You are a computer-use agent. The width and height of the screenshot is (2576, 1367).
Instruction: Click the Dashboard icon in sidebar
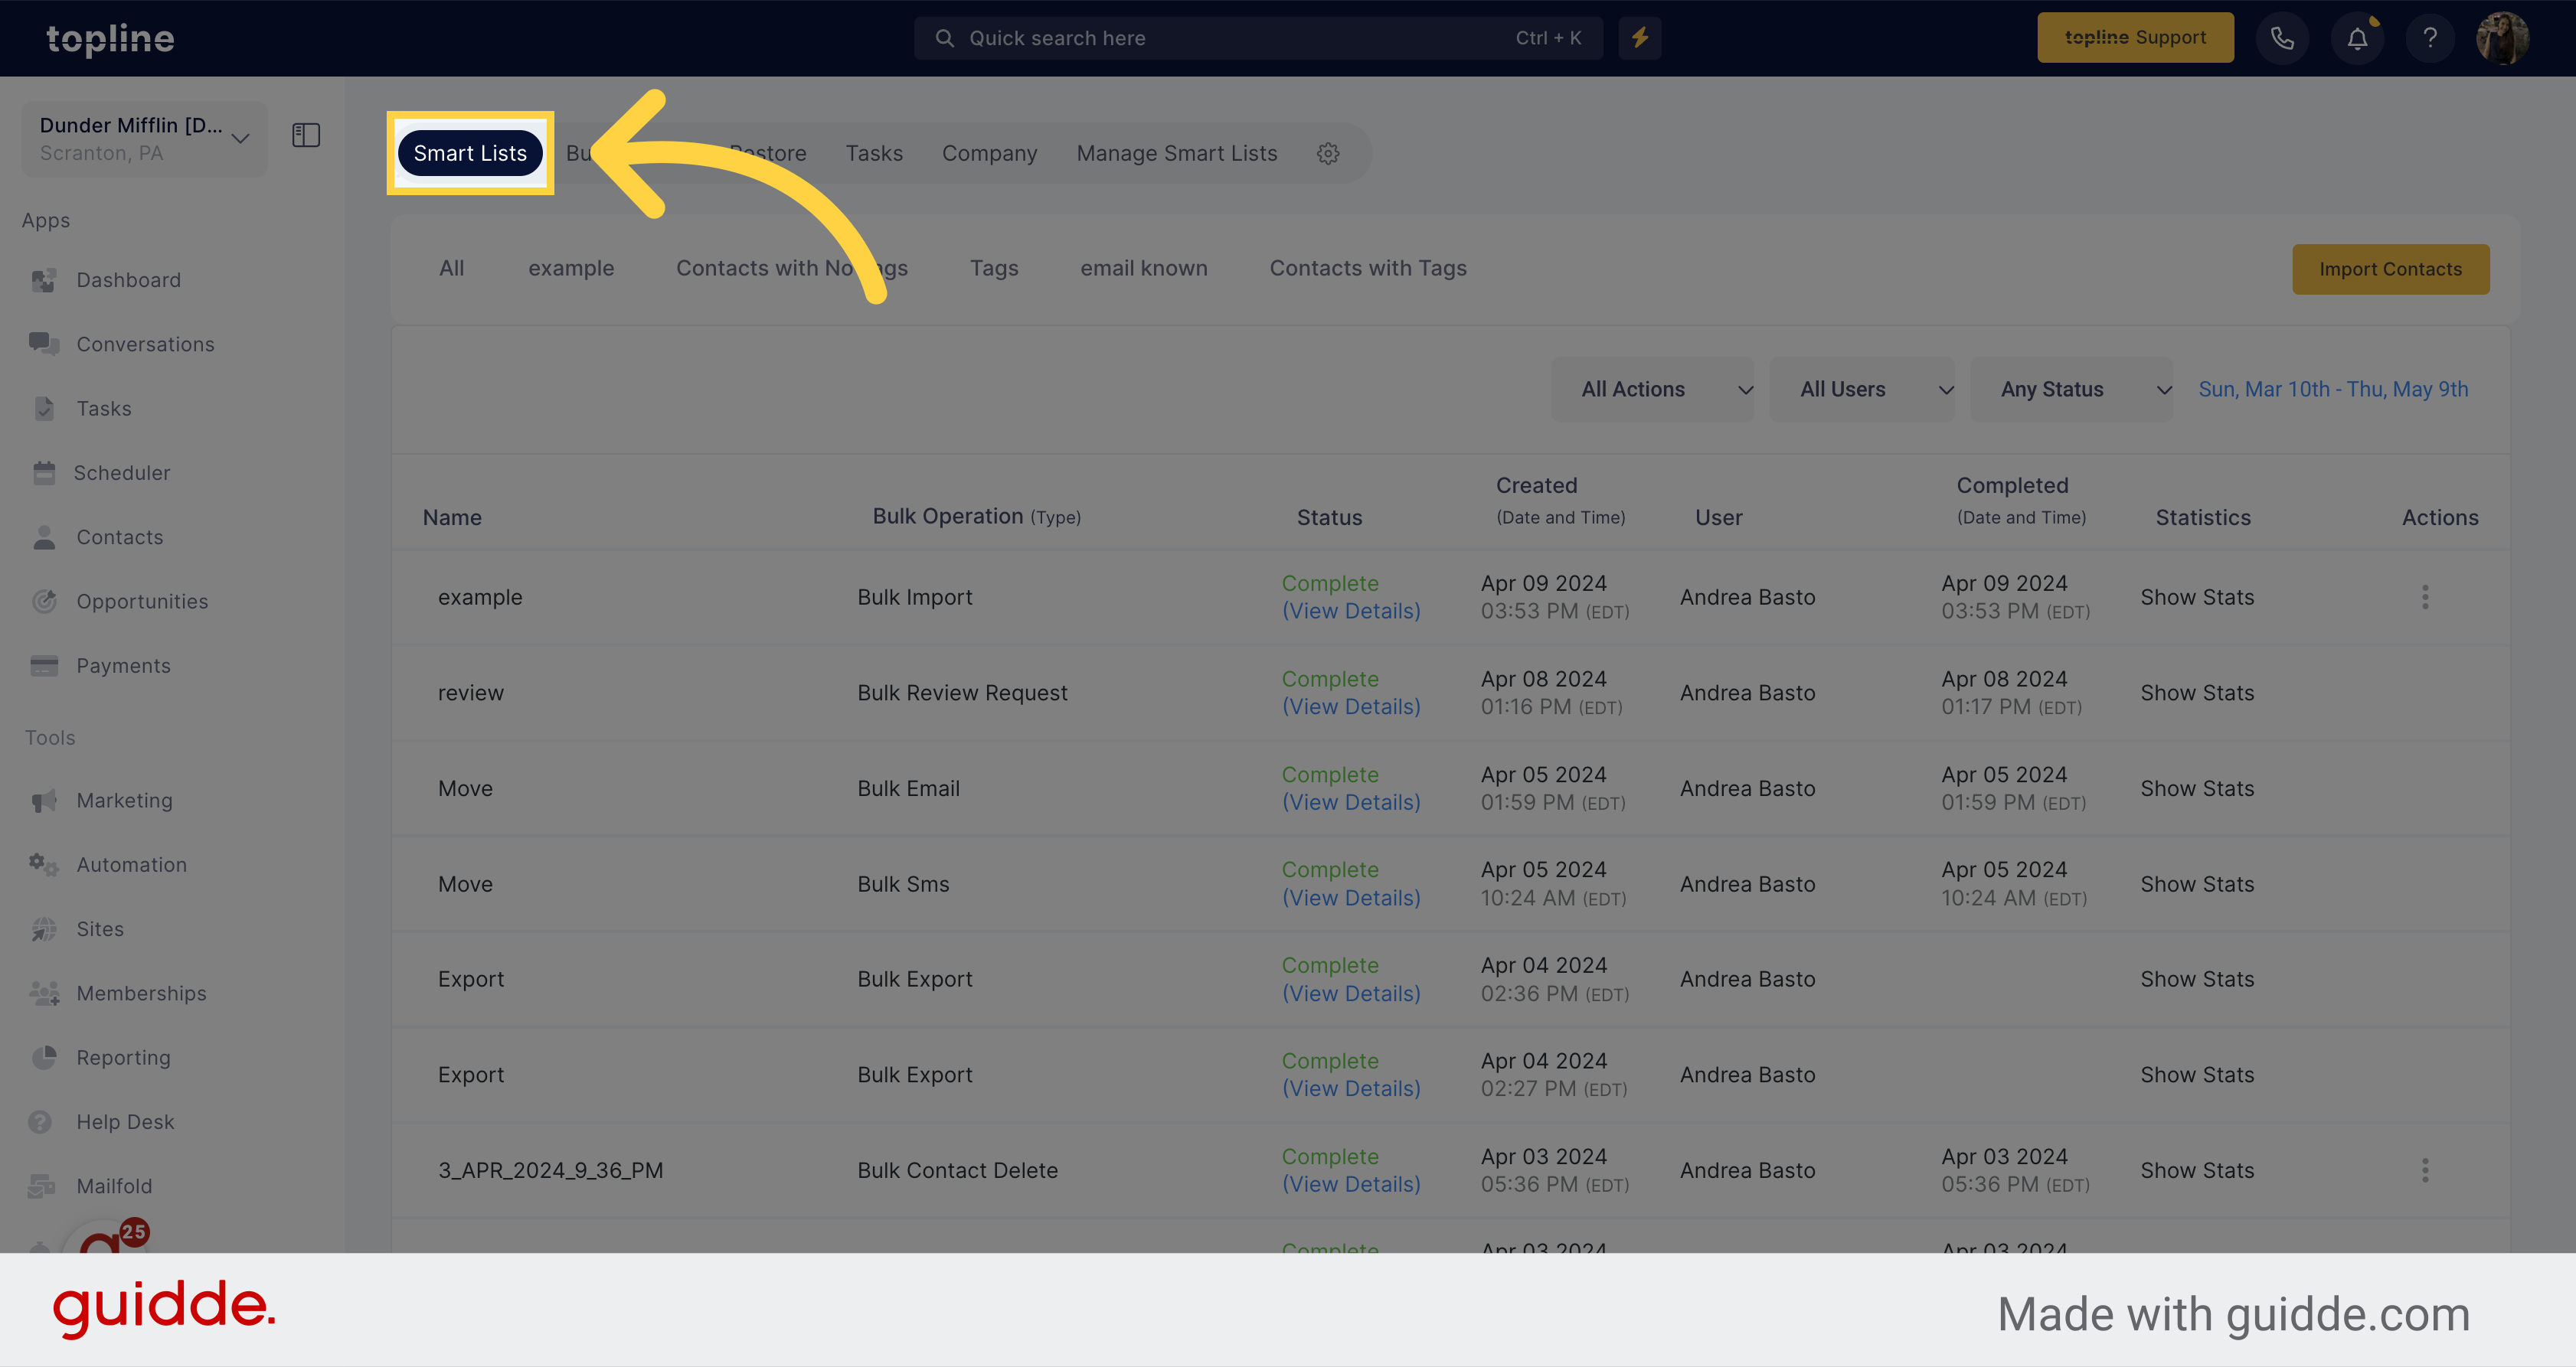44,278
